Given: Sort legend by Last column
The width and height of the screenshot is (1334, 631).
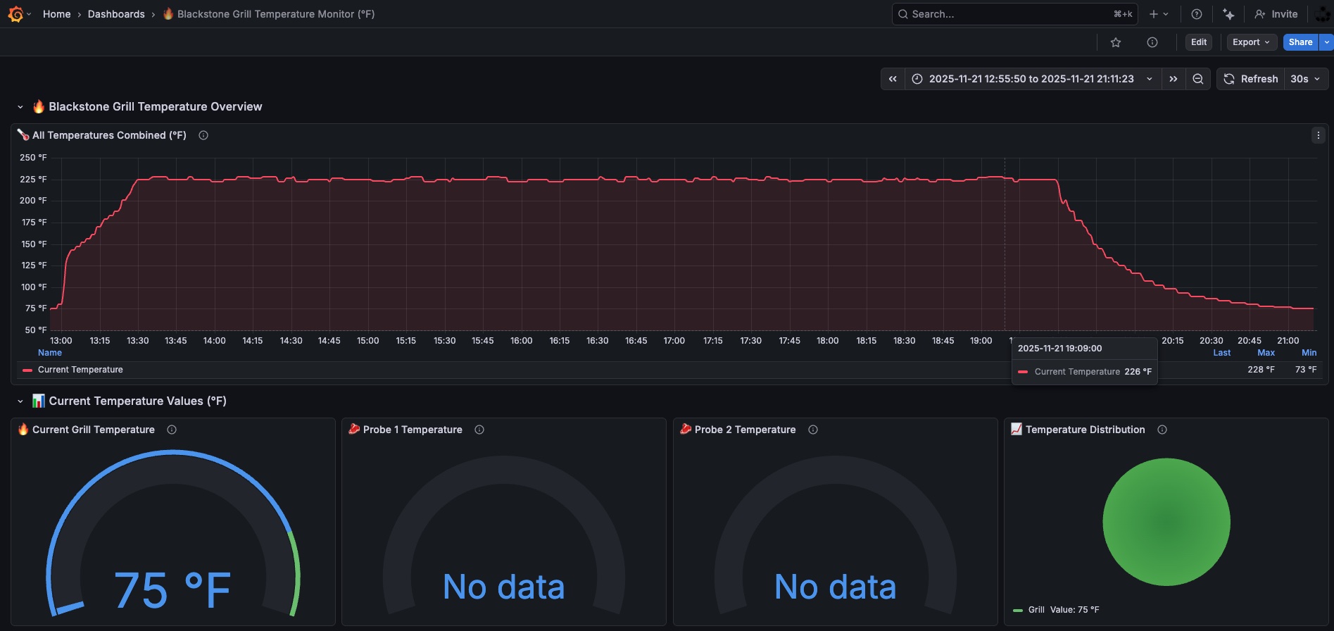Looking at the screenshot, I should click(1222, 353).
